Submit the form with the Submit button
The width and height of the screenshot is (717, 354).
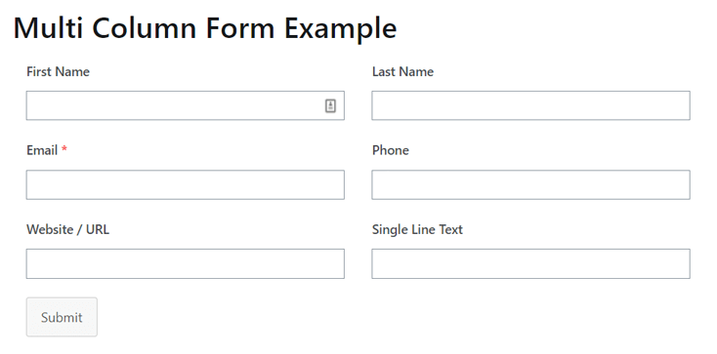tap(62, 317)
